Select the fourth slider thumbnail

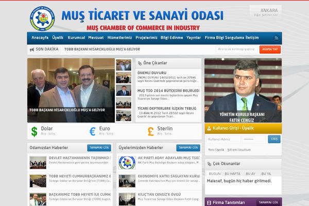(x=124, y=103)
